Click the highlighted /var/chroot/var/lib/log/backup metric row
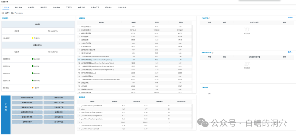The image size is (296, 135). point(134,60)
